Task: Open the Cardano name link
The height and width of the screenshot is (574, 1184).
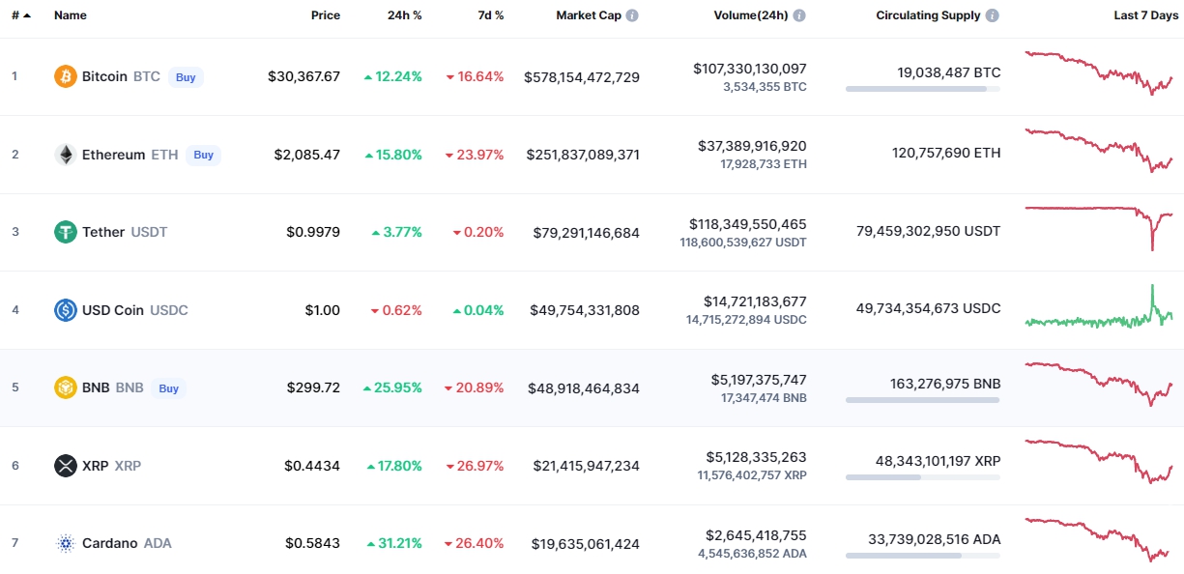Action: click(x=110, y=543)
